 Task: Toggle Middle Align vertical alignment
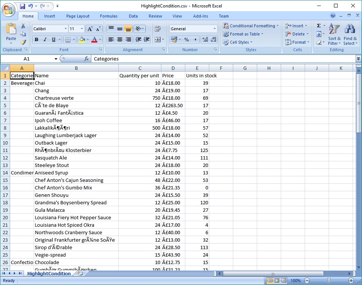tap(119, 29)
